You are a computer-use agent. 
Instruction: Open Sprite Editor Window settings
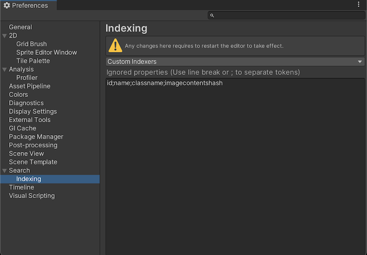tap(46, 52)
